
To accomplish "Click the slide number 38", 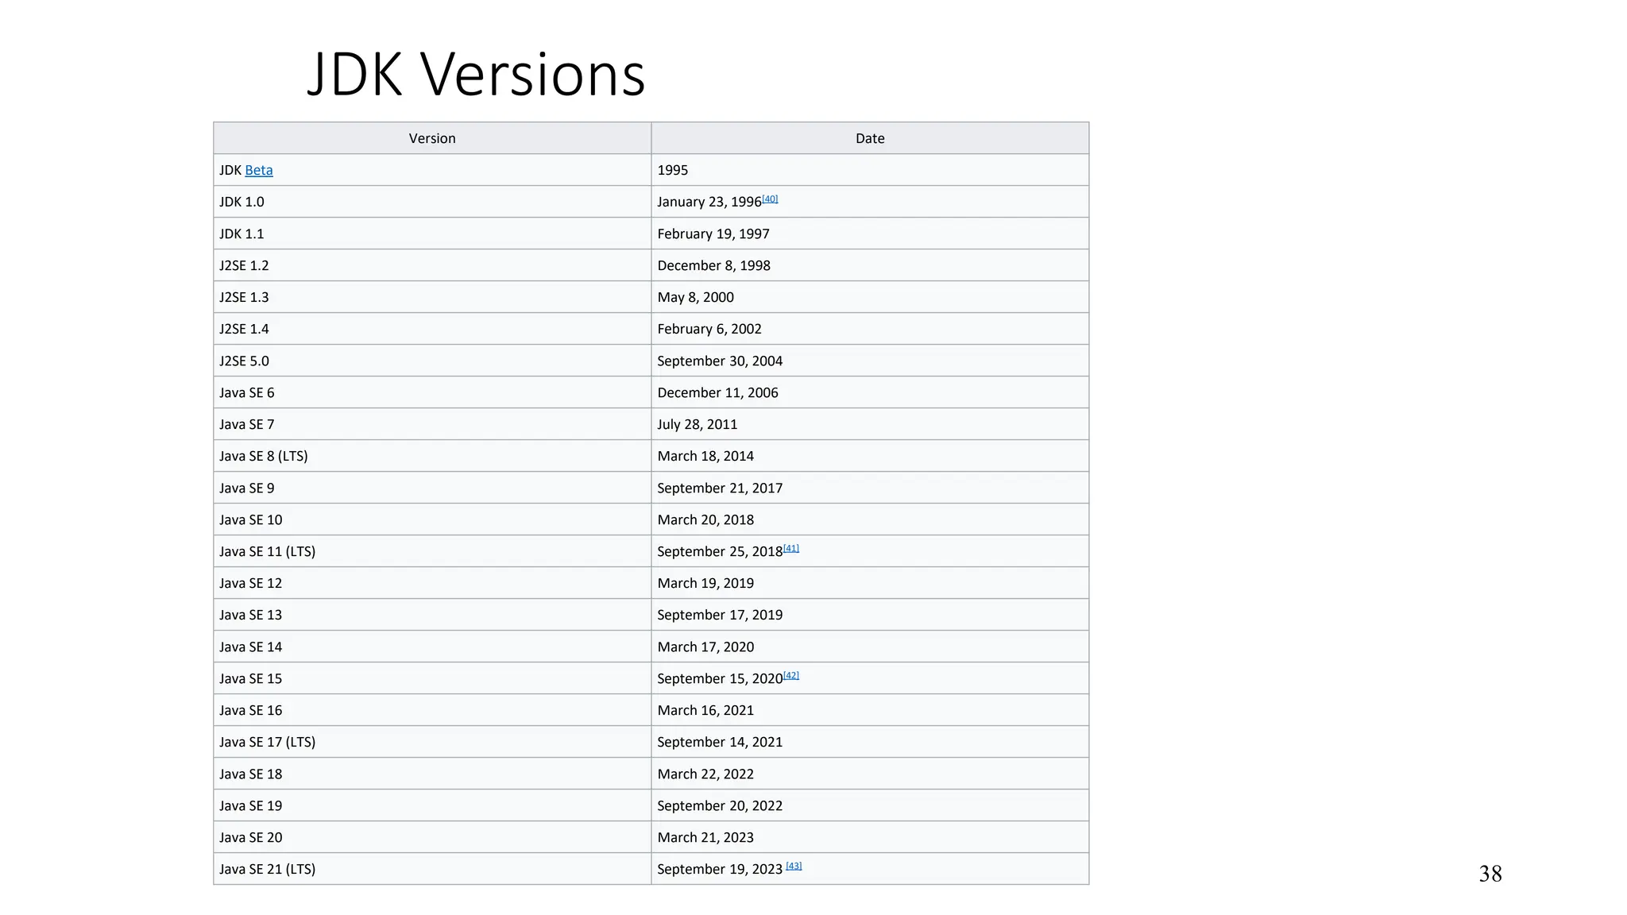I will (1490, 874).
